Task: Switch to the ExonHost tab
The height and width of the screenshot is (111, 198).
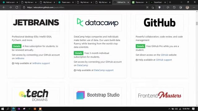Action: 158,2
